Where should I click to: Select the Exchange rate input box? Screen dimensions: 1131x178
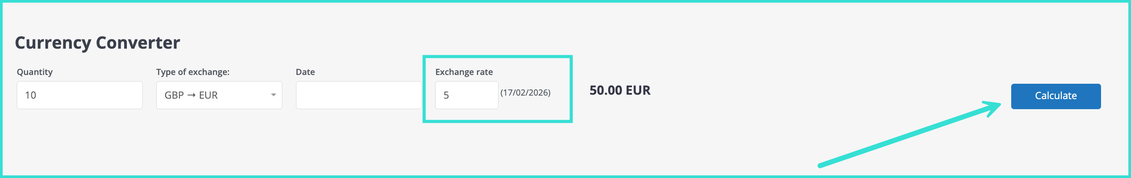[466, 95]
